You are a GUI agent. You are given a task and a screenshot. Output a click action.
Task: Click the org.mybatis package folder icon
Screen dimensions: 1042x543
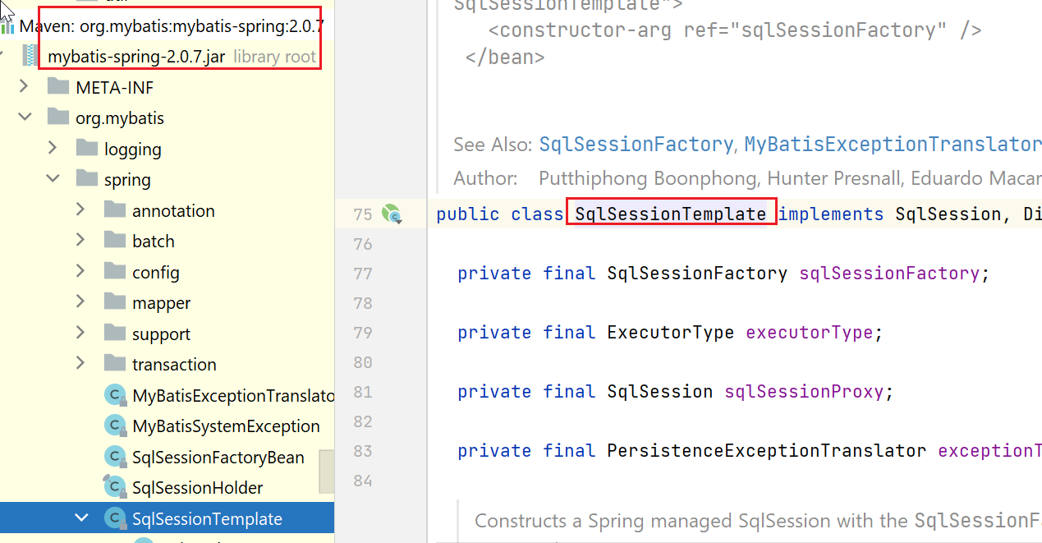pos(58,117)
